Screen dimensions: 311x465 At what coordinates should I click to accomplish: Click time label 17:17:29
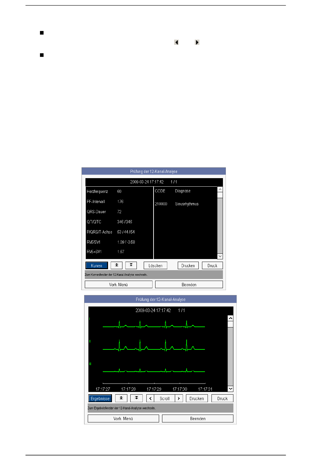click(x=154, y=389)
